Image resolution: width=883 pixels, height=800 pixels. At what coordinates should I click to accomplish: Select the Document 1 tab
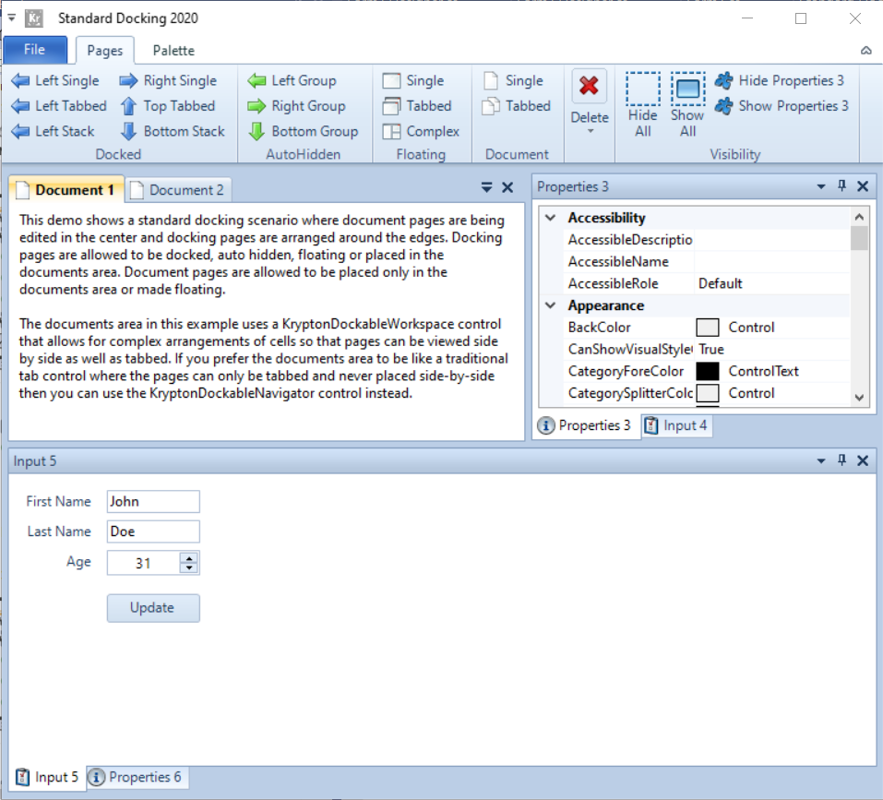coord(66,190)
